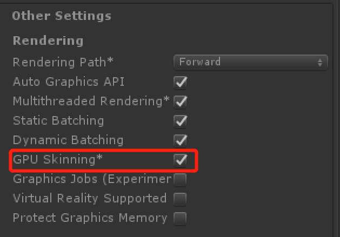The image size is (340, 237).
Task: Select the Dynamic Batching label text
Action: pyautogui.click(x=68, y=140)
